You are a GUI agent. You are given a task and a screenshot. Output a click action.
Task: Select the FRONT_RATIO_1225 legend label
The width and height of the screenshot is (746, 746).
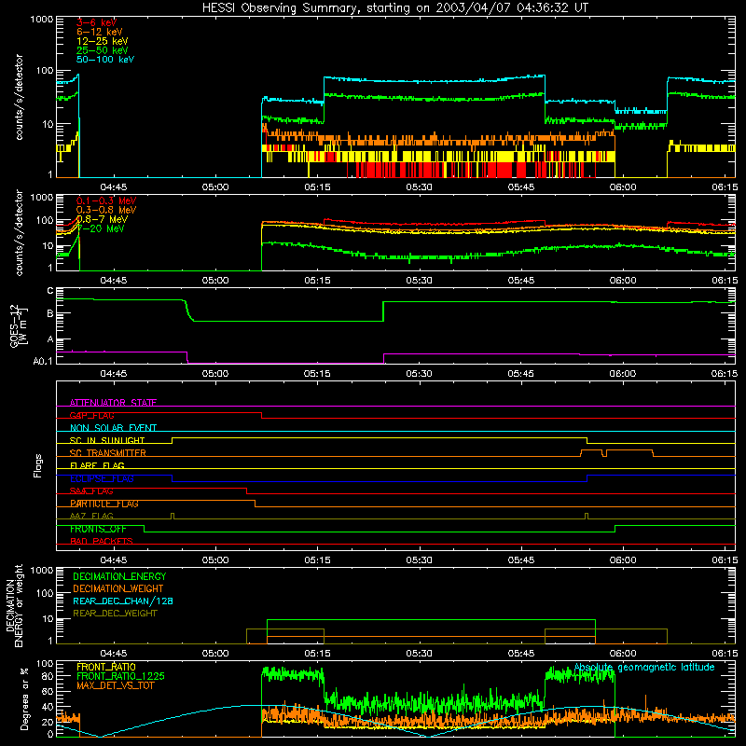click(120, 676)
